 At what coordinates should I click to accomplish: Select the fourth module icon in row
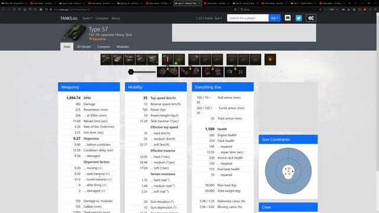pos(141,59)
